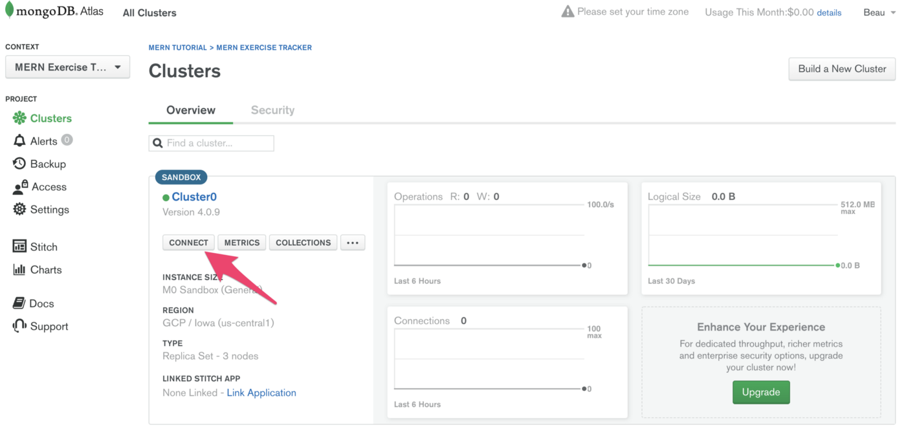Click the MERN TUTORIAL breadcrumb

(x=177, y=48)
